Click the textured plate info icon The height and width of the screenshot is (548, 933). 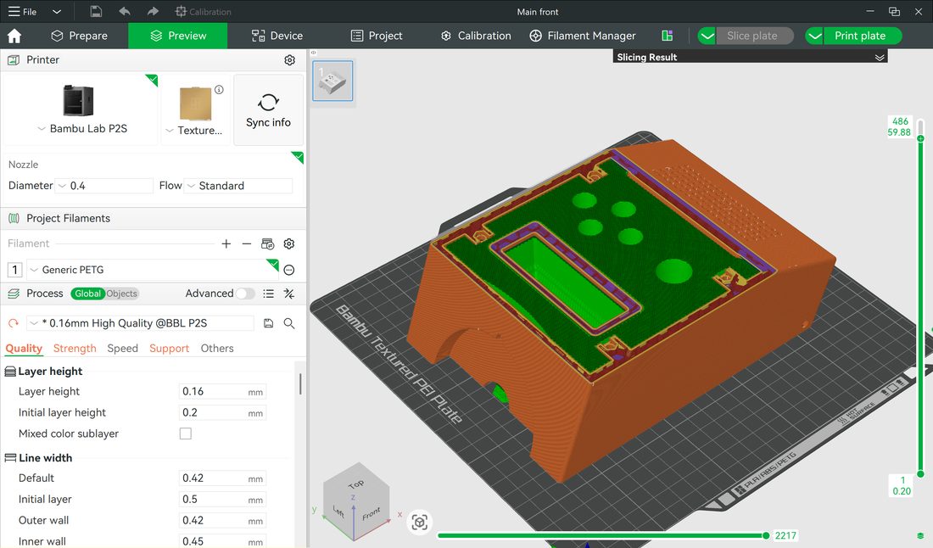coord(219,90)
